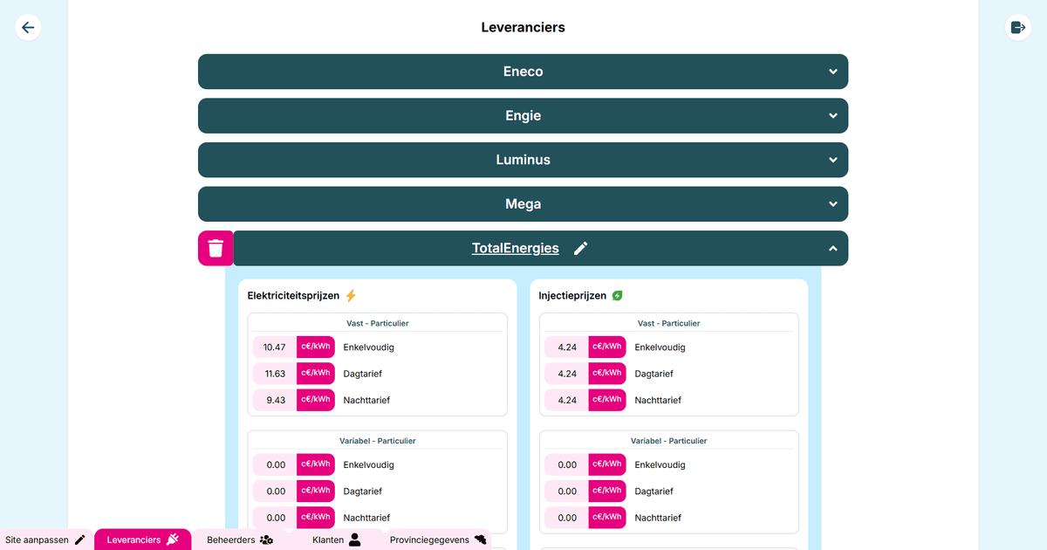Open the Klanten tab

point(337,540)
